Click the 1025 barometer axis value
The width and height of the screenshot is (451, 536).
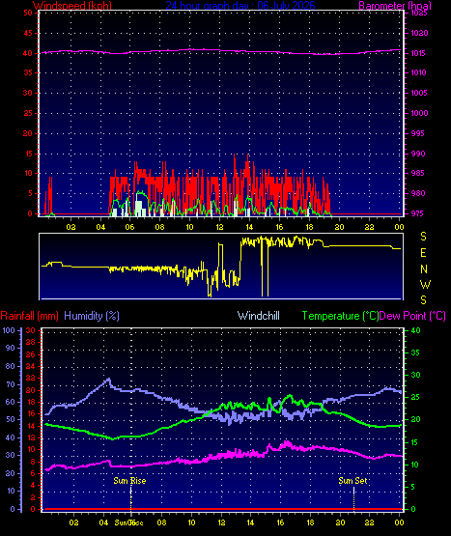[x=419, y=13]
